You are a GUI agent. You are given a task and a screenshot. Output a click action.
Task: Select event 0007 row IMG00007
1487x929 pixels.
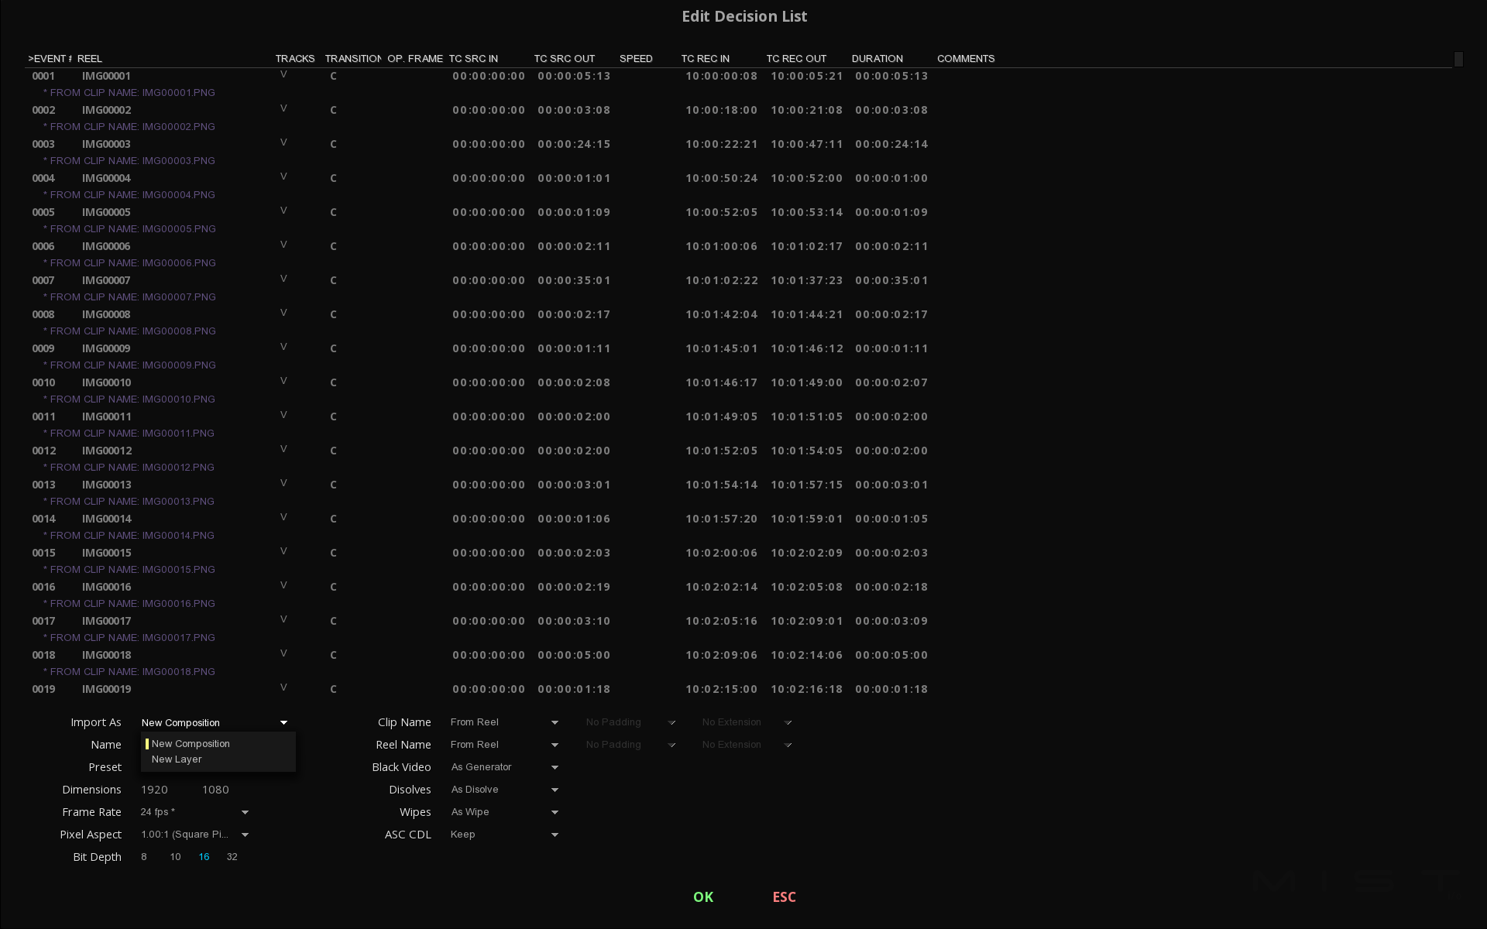click(106, 280)
